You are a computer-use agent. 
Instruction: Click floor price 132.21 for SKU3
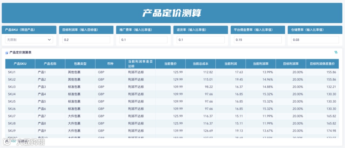click(x=331, y=87)
